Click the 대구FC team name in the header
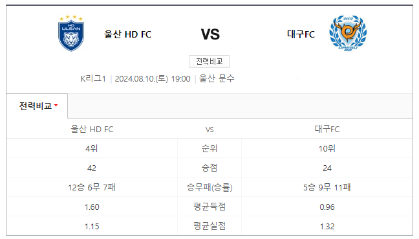 click(301, 34)
